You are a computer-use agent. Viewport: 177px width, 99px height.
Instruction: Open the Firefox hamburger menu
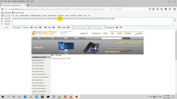(x=175, y=9)
